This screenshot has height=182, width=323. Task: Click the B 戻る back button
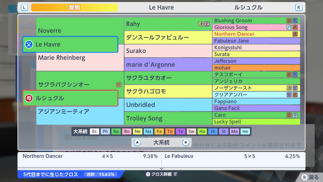(310, 177)
